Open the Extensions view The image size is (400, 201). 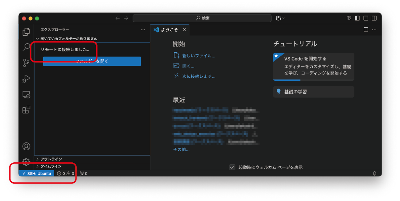point(26,110)
